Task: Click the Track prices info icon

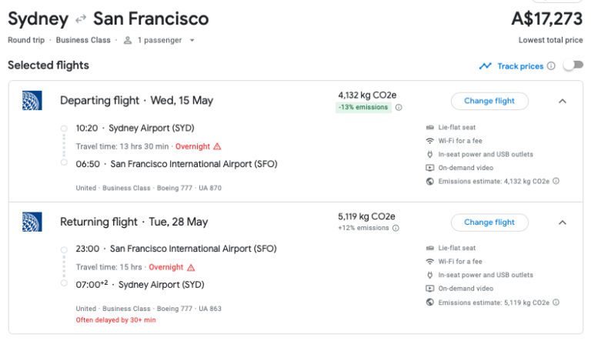Action: click(551, 66)
